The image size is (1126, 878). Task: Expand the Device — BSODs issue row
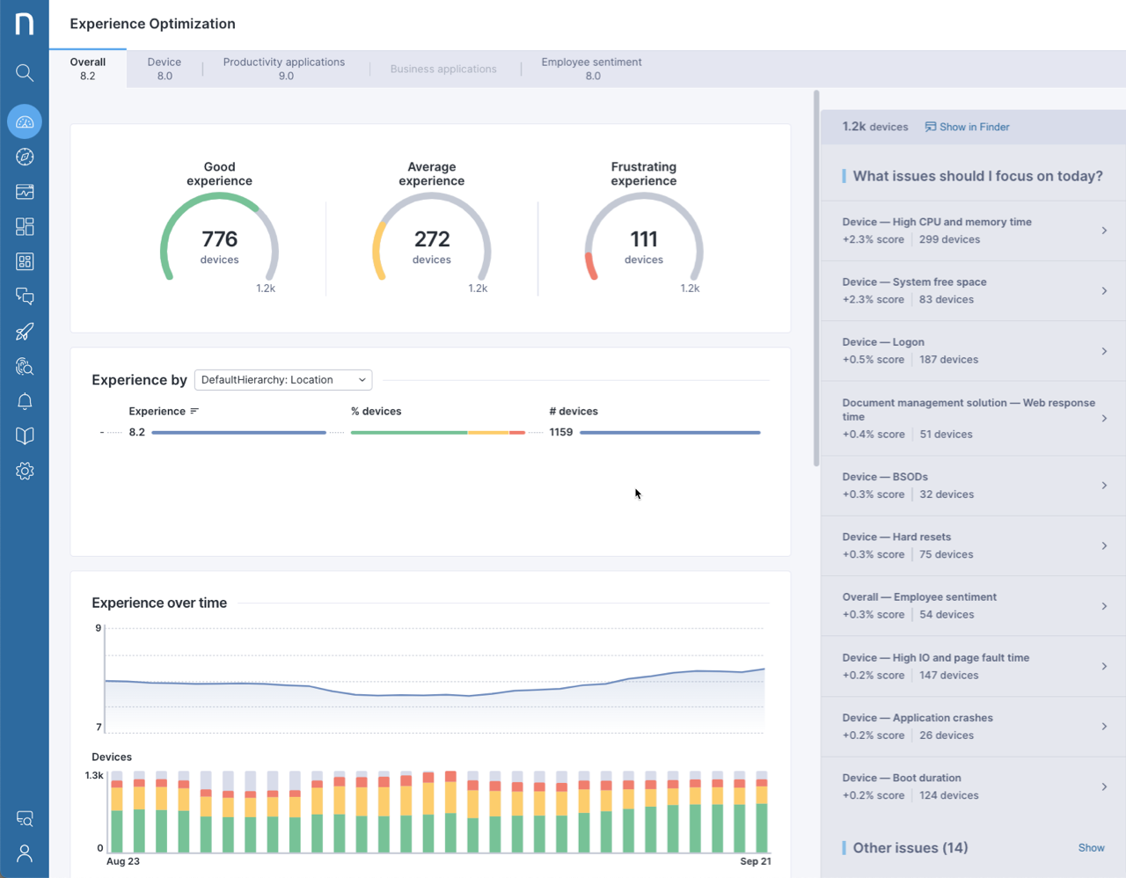click(x=972, y=485)
